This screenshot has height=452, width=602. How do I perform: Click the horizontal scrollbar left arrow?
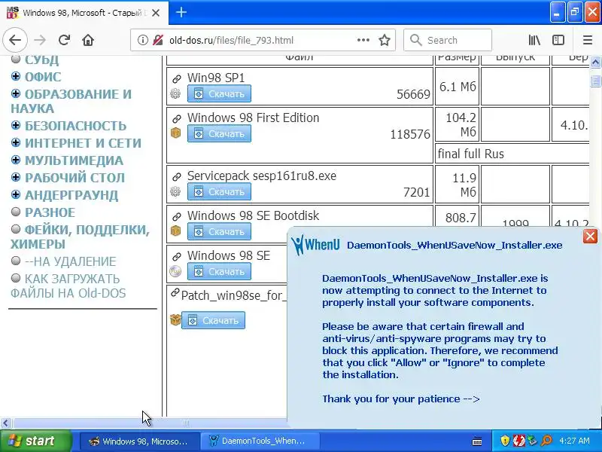click(5, 423)
